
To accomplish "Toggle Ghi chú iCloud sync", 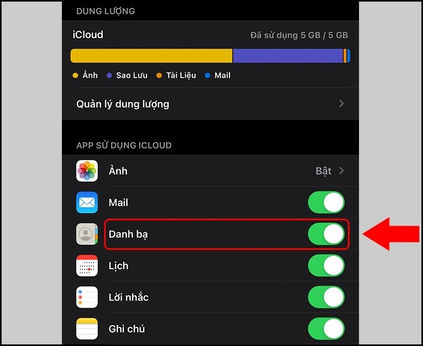I will (326, 329).
